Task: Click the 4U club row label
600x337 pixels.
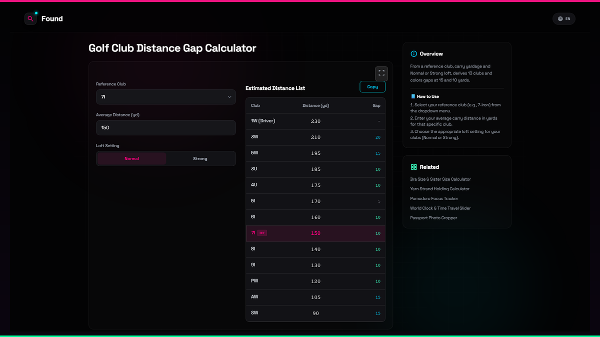Action: (x=254, y=185)
